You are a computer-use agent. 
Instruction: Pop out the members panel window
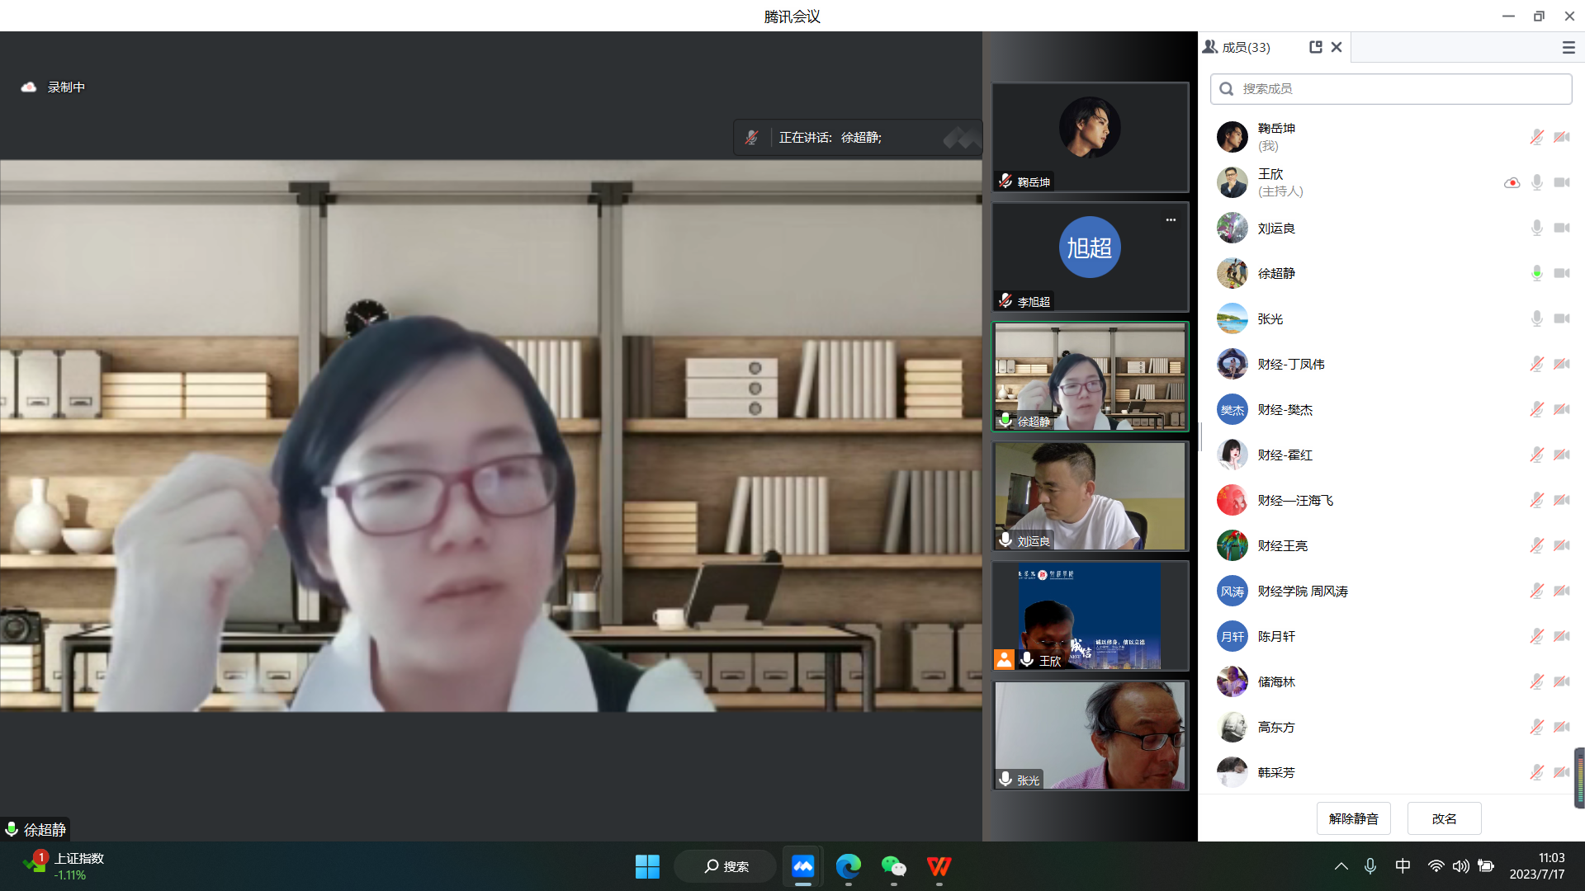[x=1316, y=47]
